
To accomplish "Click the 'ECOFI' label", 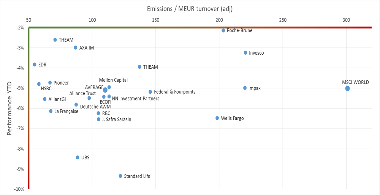I will pyautogui.click(x=105, y=102).
